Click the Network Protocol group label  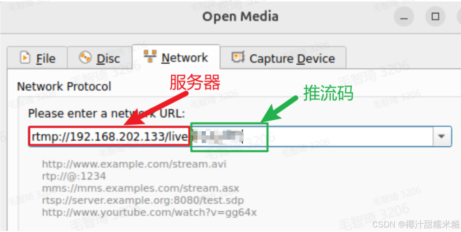[64, 86]
